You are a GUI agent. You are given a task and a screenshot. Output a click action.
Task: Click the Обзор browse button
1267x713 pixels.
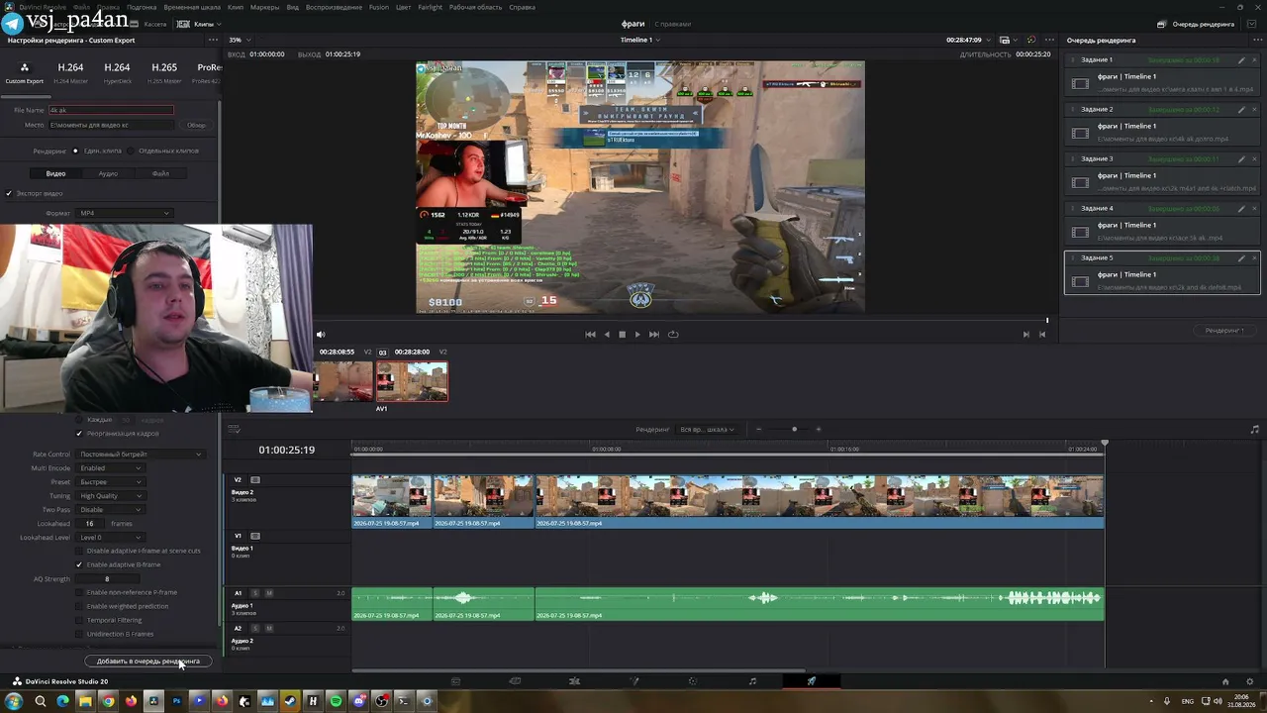click(196, 125)
